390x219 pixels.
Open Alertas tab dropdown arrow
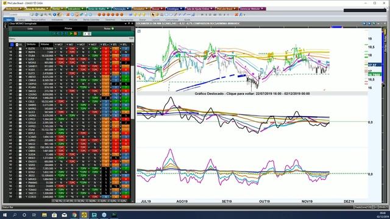(x=62, y=9)
